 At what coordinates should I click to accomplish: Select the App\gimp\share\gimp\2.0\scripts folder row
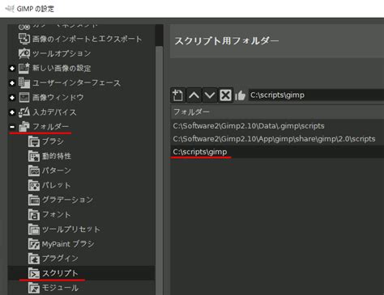pos(277,139)
